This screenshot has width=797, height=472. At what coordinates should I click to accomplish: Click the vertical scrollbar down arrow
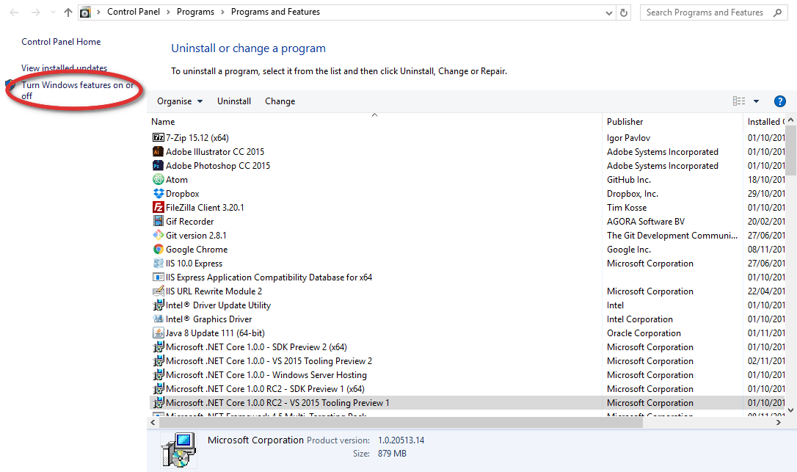(790, 410)
